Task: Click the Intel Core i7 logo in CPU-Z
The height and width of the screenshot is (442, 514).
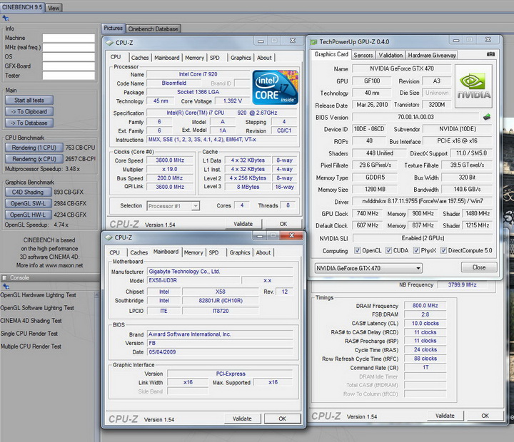Action: [275, 88]
